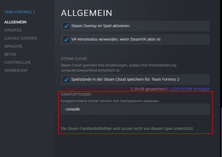
Task: Click the Steam Overlay im Spiel aktivieren label
Action: [100, 26]
